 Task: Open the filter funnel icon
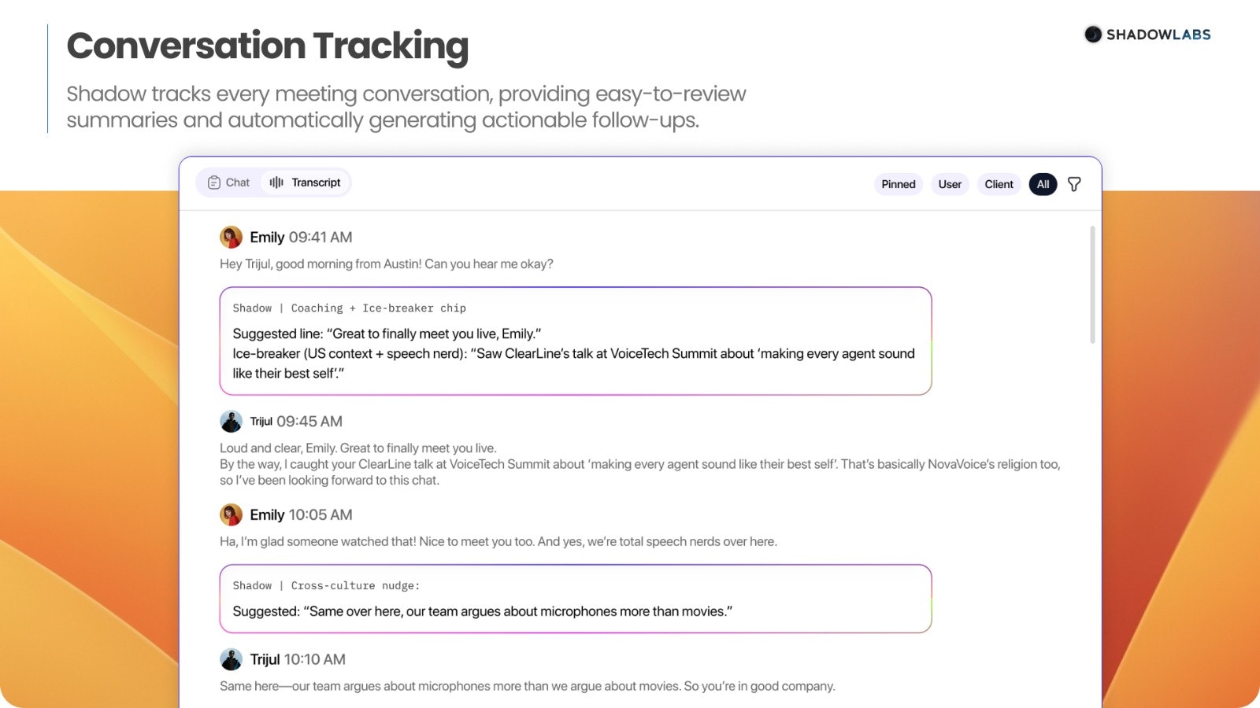click(1076, 183)
